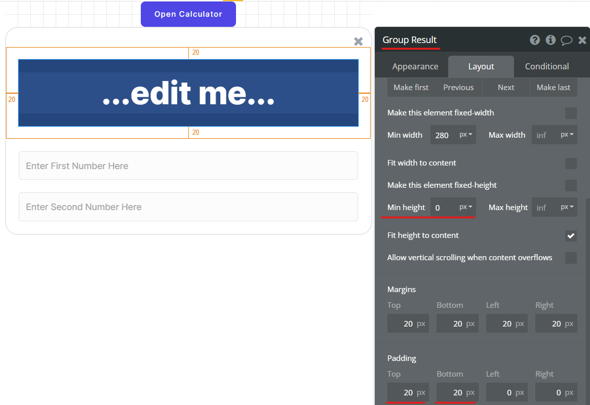
Task: Expand the Min height px unit dropdown
Action: click(466, 207)
